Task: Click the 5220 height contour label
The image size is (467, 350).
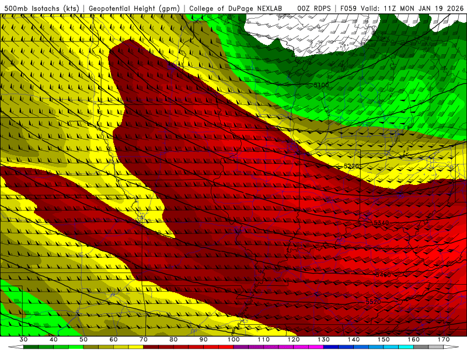Action: tap(351, 166)
